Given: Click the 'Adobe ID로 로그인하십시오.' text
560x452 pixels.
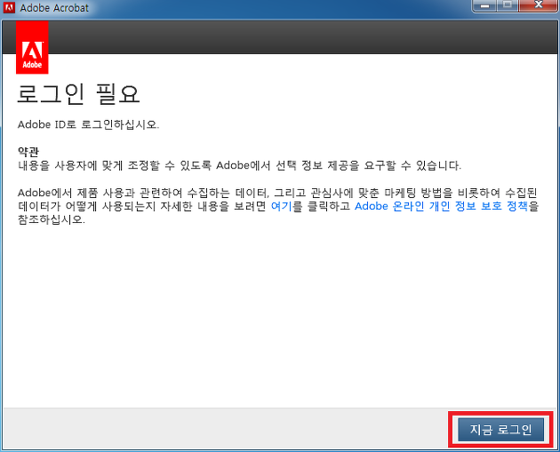Looking at the screenshot, I should (x=88, y=125).
